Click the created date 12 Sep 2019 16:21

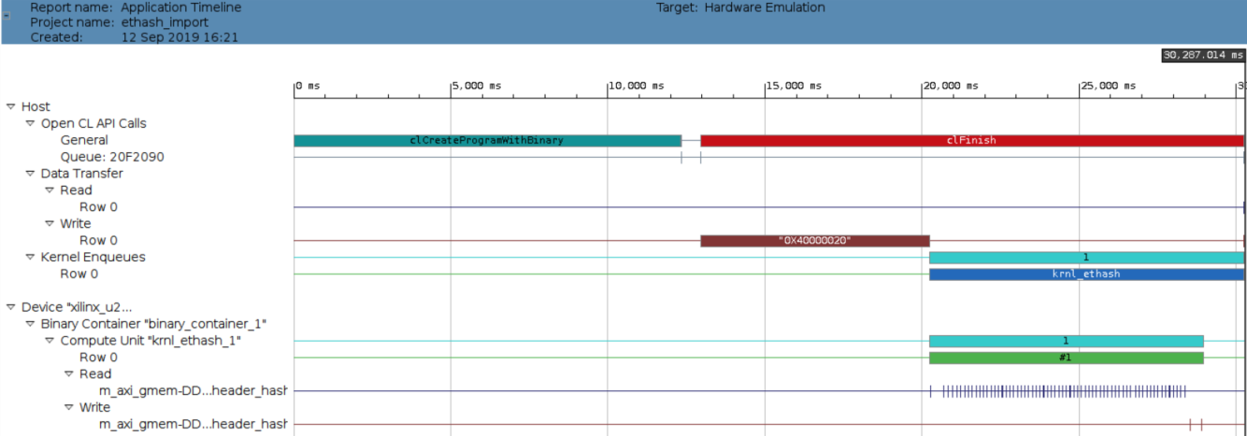[179, 37]
